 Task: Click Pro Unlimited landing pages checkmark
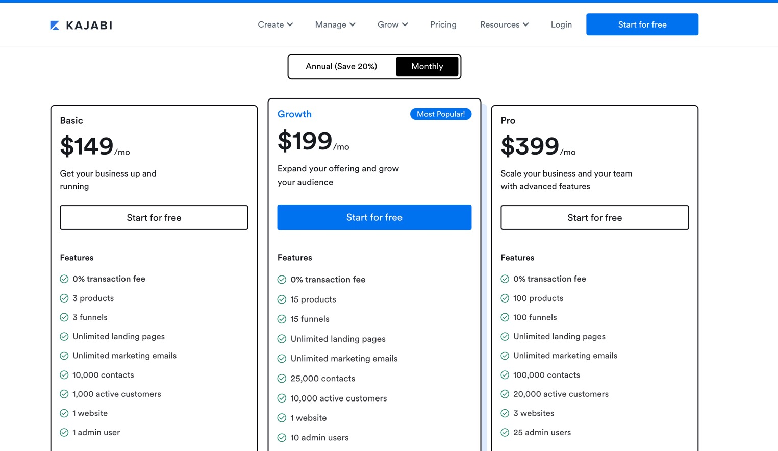pos(505,336)
